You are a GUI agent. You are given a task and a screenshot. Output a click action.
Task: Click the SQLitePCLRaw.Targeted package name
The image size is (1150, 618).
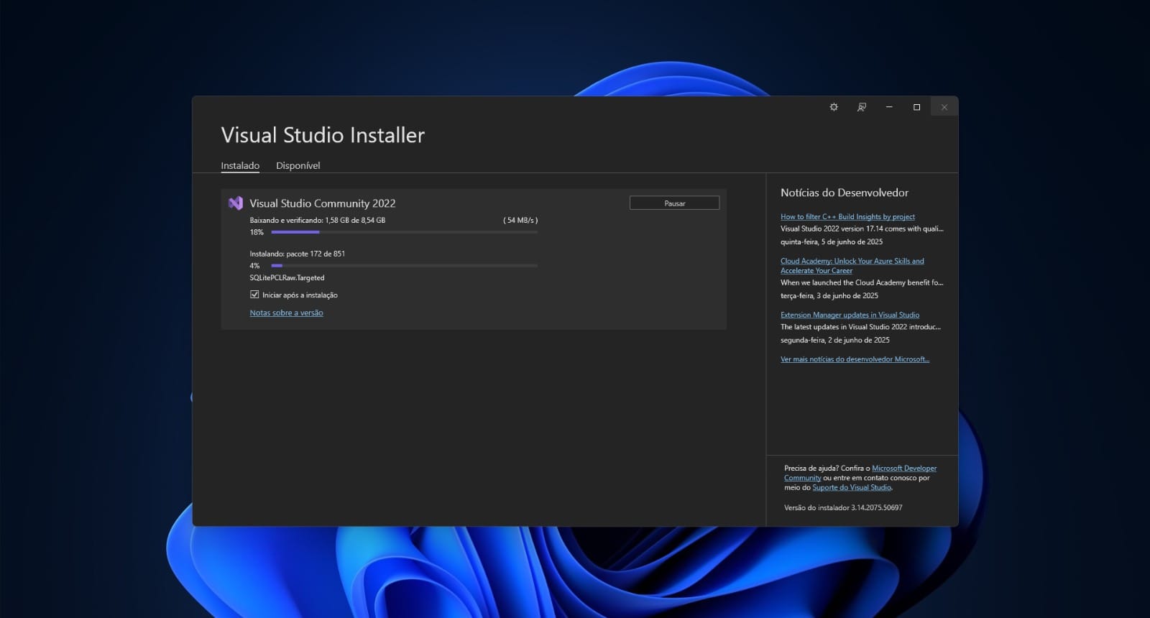287,277
